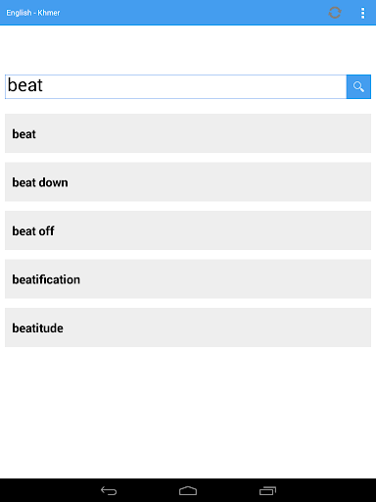Open the recent apps navigation icon

[x=267, y=490]
